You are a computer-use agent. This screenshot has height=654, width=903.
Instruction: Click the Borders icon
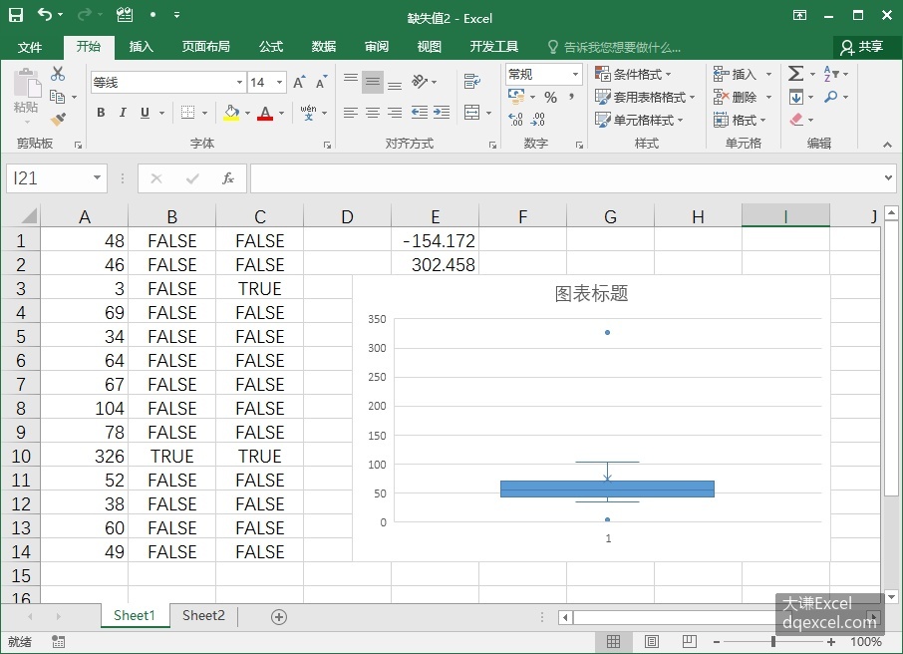[x=187, y=113]
